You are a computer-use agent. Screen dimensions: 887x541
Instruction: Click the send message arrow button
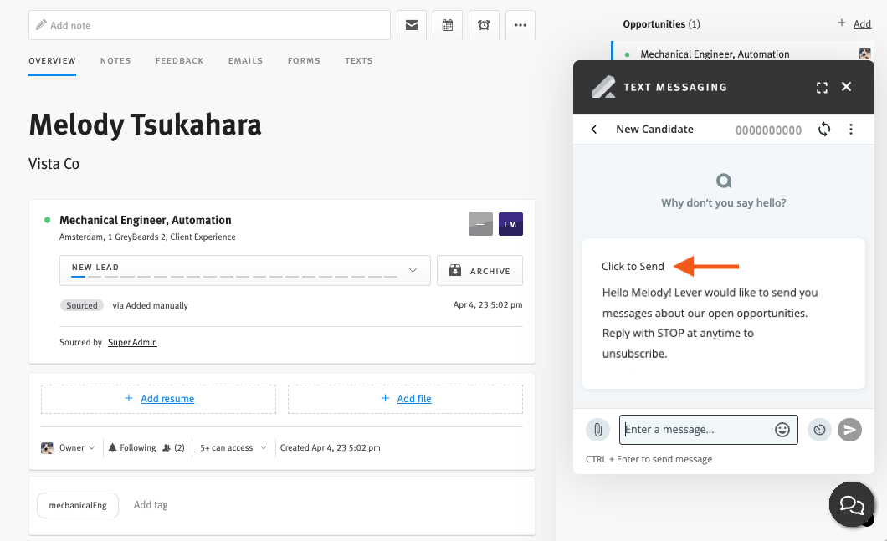pos(849,430)
